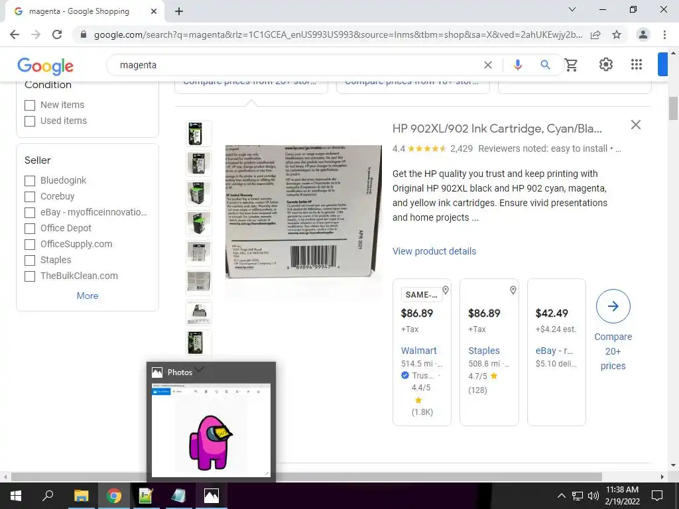Share this page via address bar icon
Viewport: 679px width, 509px height.
(x=595, y=34)
